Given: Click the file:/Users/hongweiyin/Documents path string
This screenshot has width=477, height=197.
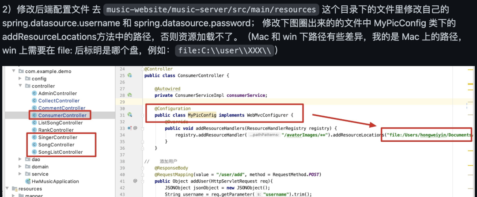Looking at the screenshot, I should coord(429,135).
